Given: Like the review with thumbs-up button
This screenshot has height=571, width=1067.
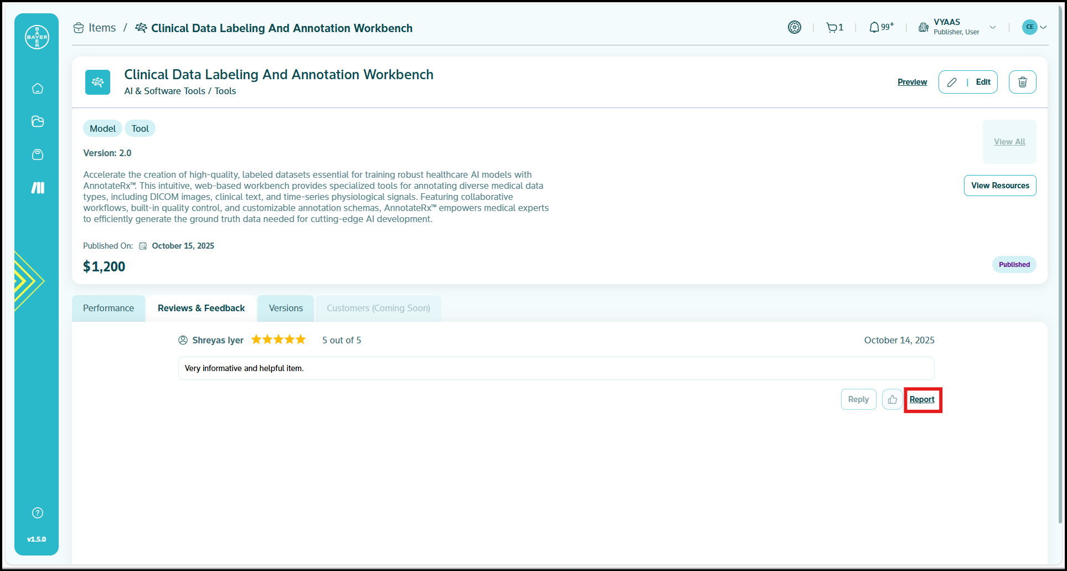Looking at the screenshot, I should 892,399.
